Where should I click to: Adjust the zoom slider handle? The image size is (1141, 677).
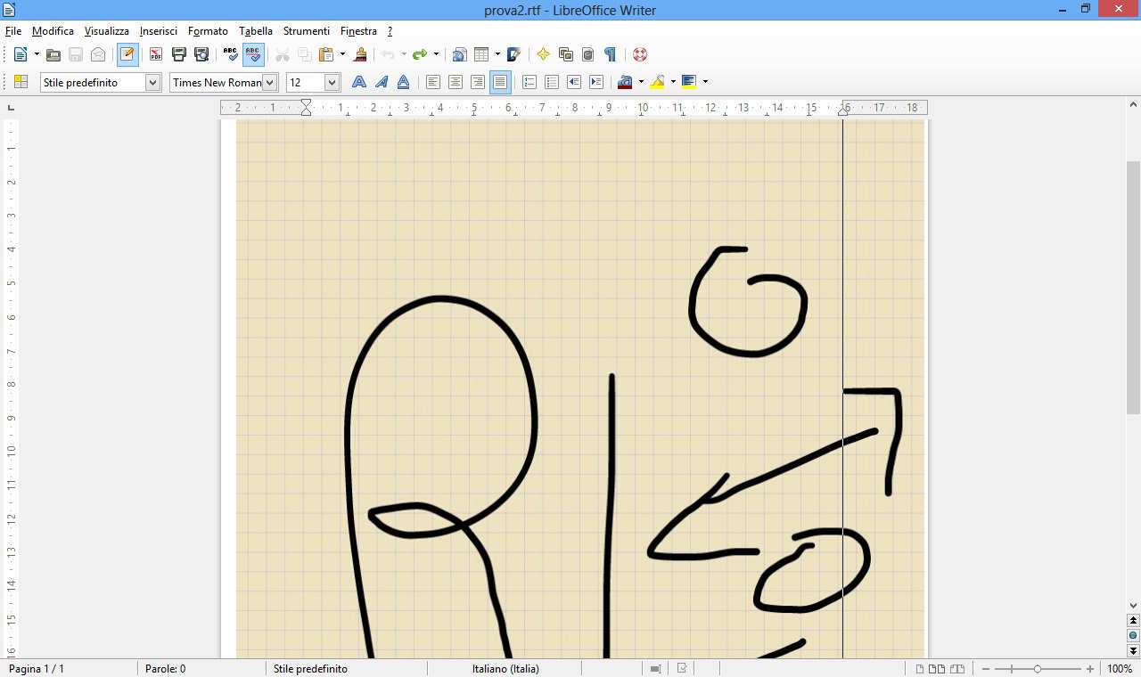pos(1037,668)
